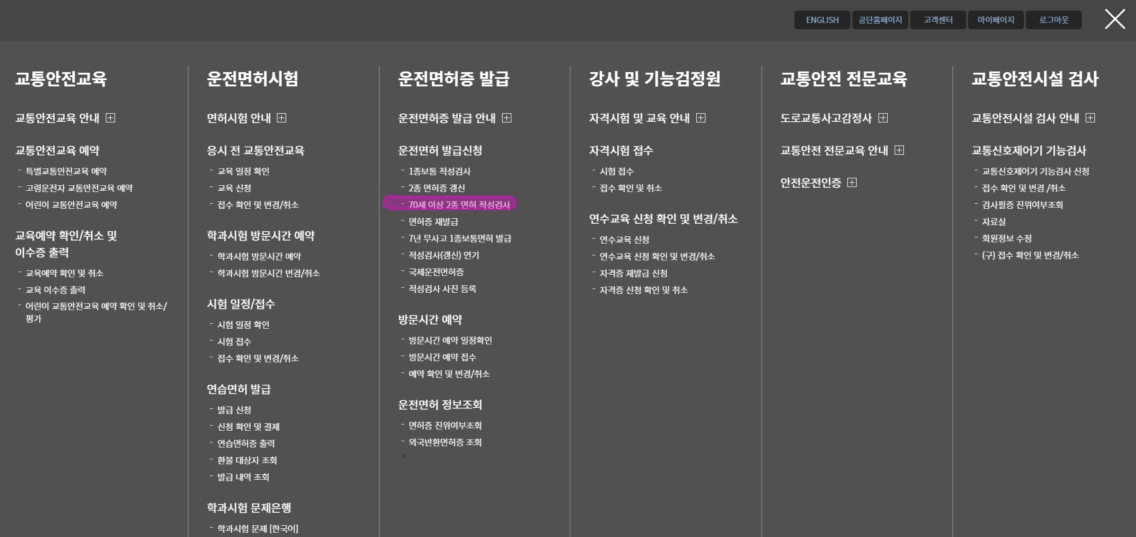Screen dimensions: 1136x537
Task: Select 교통안전교육 main menu heading
Action: pos(61,78)
